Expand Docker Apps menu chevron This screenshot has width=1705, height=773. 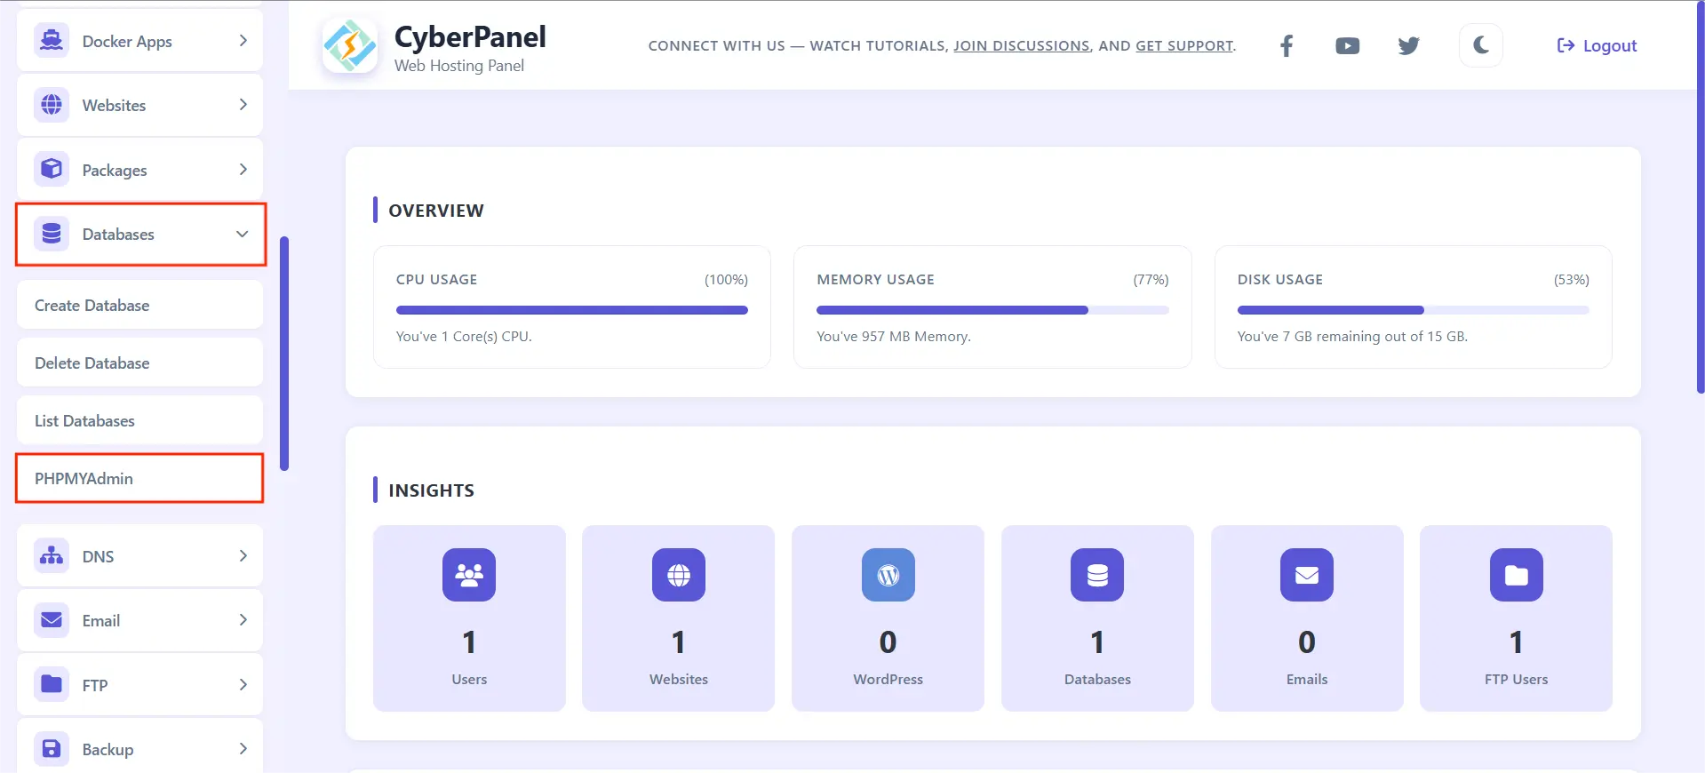243,41
